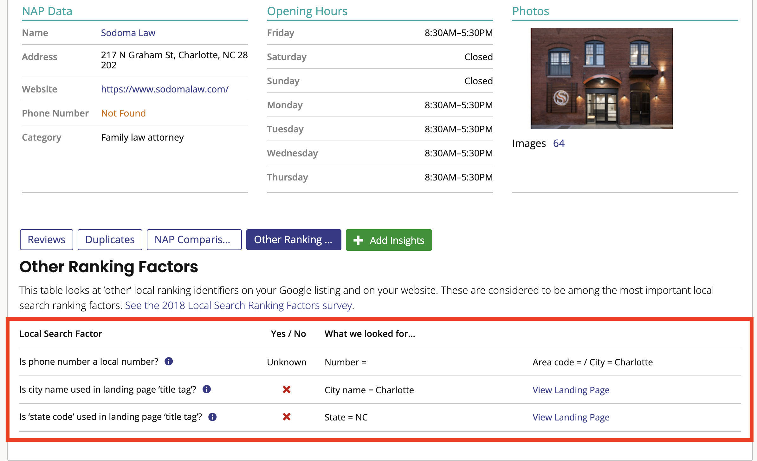Open the Sodoma Law building photo
This screenshot has width=757, height=461.
[602, 79]
